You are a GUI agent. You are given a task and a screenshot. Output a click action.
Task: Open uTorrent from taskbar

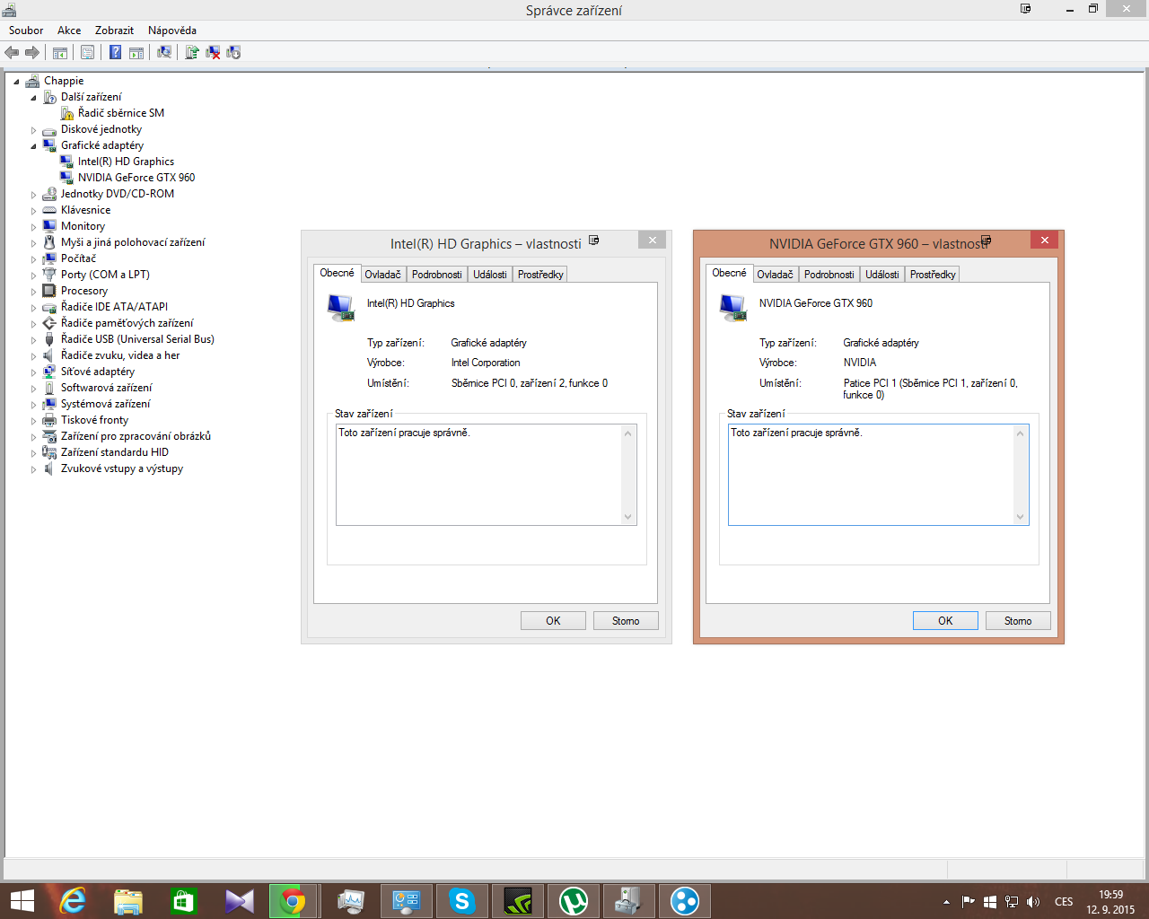(x=574, y=901)
